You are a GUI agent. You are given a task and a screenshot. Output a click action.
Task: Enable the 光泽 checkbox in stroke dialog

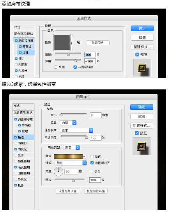tap(15, 155)
